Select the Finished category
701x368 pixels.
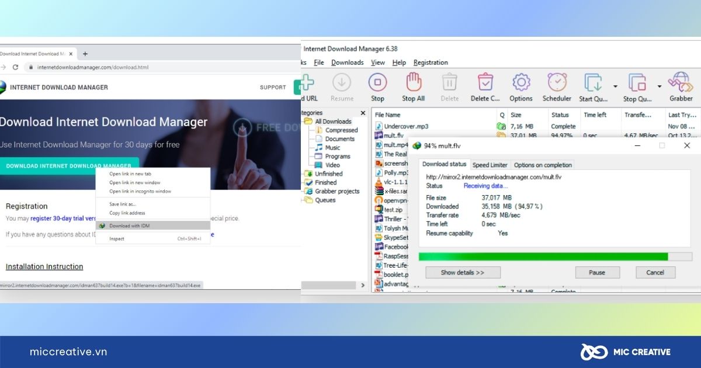pyautogui.click(x=321, y=182)
